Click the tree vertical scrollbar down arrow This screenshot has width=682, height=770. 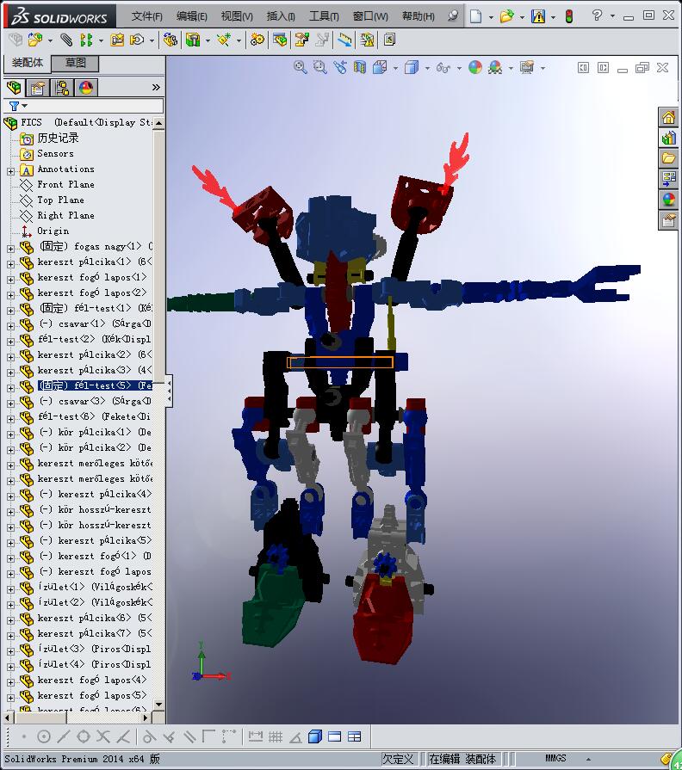158,705
